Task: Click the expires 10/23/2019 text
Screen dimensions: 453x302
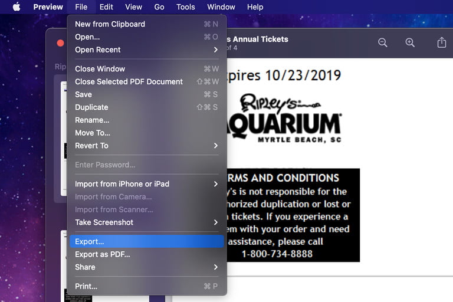Action: (x=284, y=75)
